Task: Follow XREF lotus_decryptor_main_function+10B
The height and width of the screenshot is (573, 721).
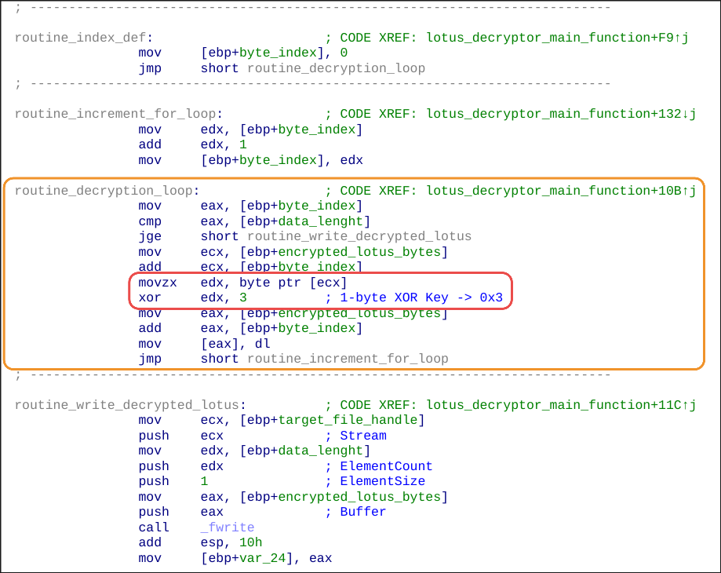Action: pyautogui.click(x=561, y=191)
